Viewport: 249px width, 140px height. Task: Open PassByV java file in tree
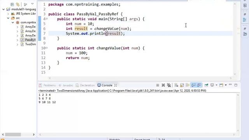[30, 40]
